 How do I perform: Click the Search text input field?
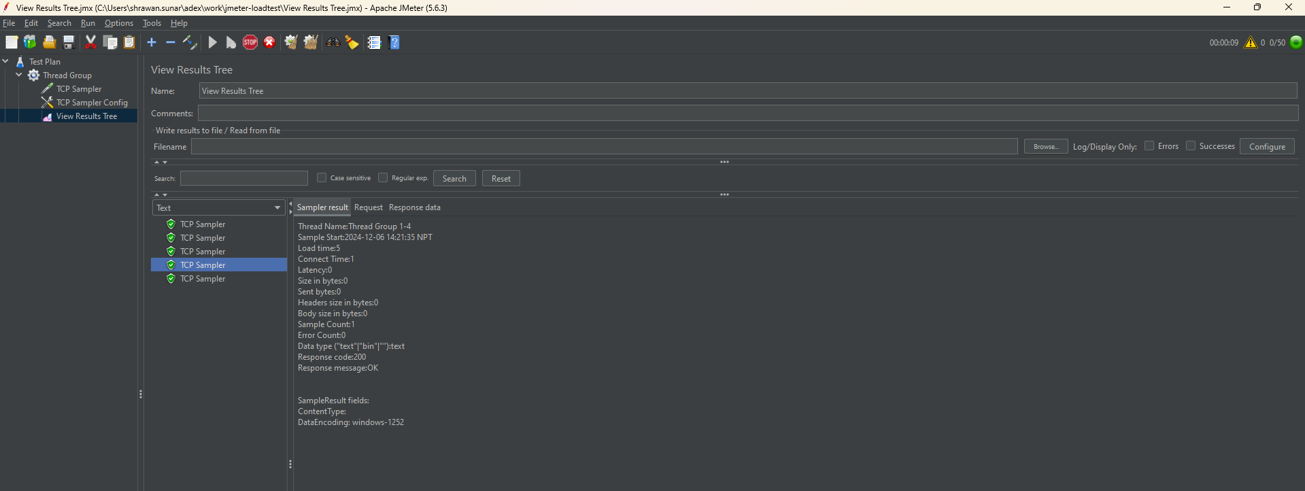[244, 178]
